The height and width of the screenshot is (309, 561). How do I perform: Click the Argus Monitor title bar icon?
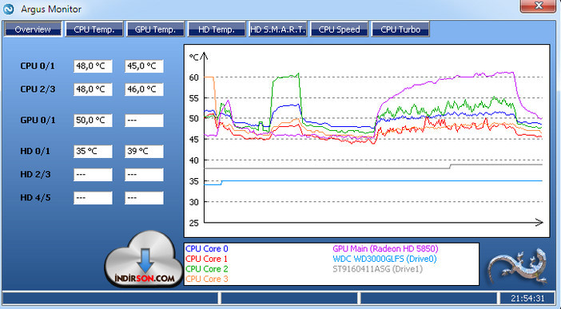pos(9,9)
